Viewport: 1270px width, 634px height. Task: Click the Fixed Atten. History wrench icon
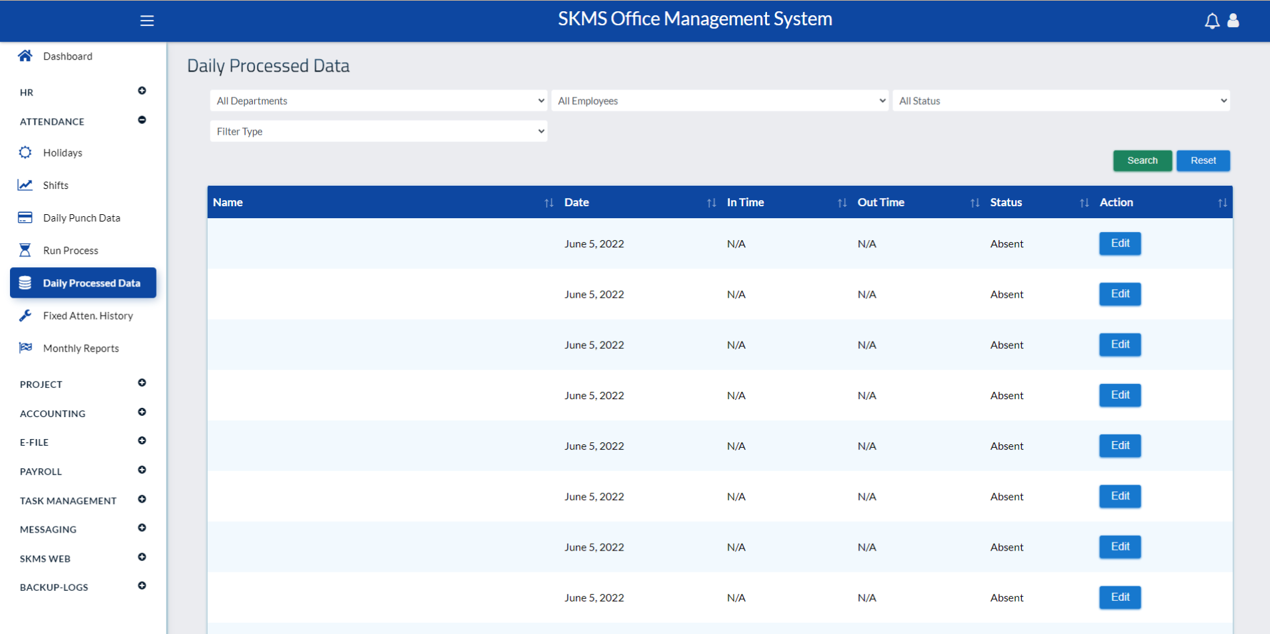pos(25,315)
